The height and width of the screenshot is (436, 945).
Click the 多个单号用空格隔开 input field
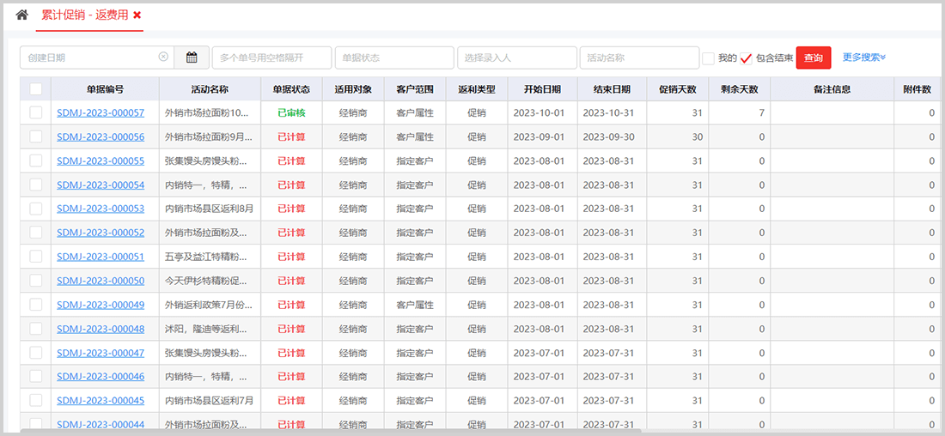(x=271, y=58)
